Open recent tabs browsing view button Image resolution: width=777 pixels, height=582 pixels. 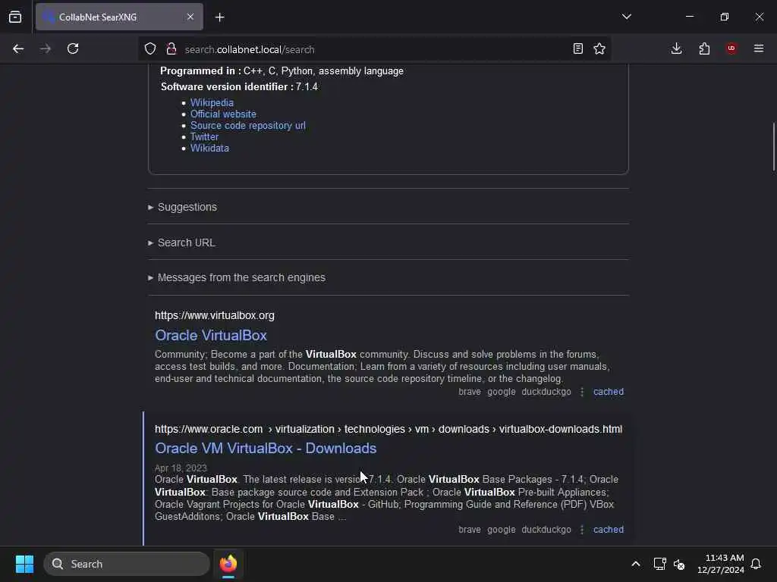click(15, 17)
